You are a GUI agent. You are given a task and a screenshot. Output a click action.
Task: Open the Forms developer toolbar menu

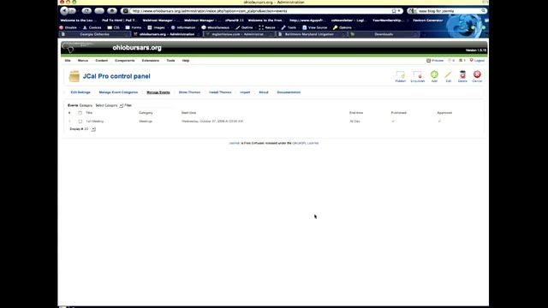click(134, 27)
